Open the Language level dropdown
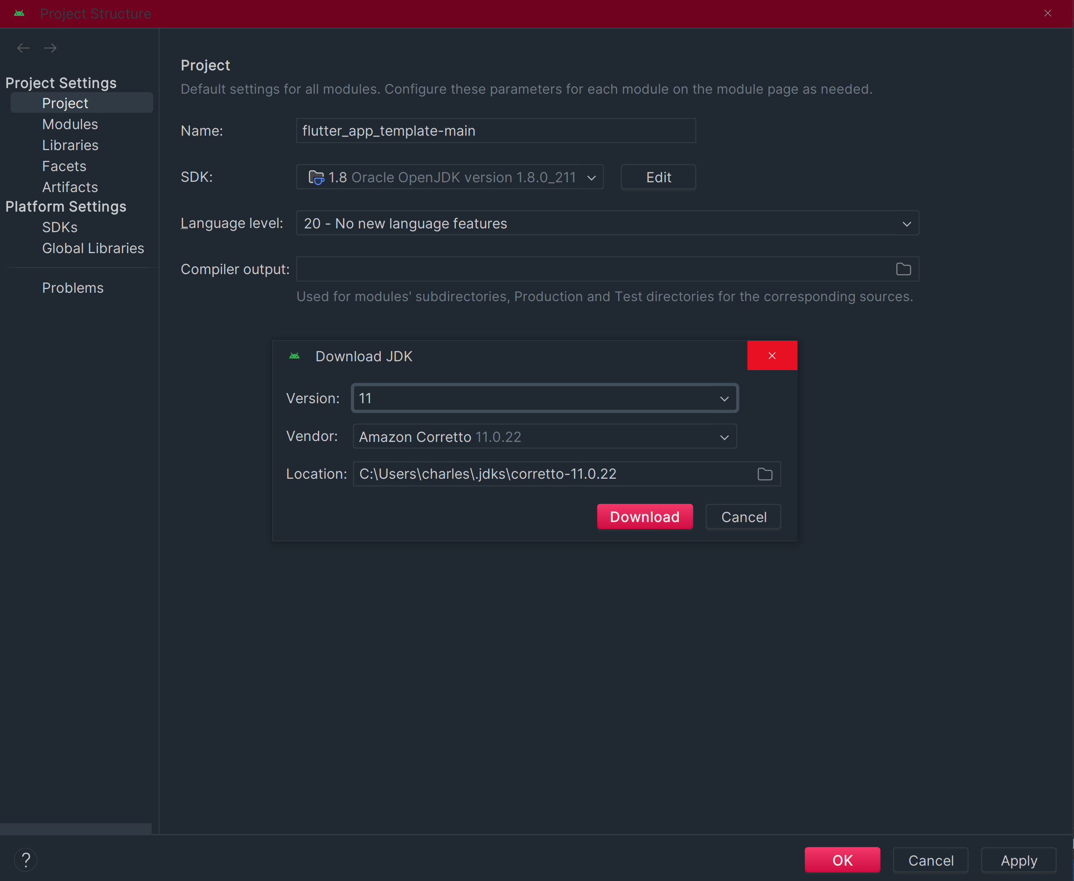 [607, 223]
